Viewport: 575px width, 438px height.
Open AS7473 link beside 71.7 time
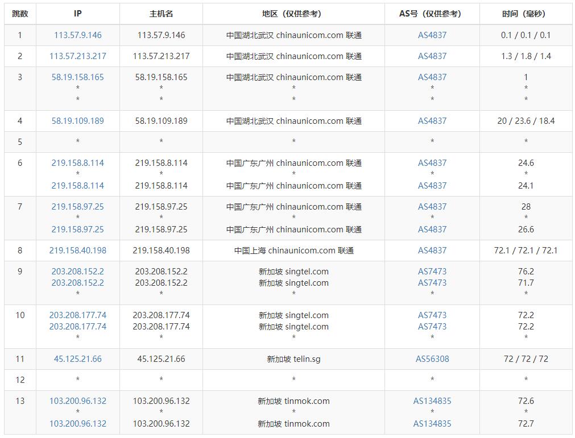(432, 283)
